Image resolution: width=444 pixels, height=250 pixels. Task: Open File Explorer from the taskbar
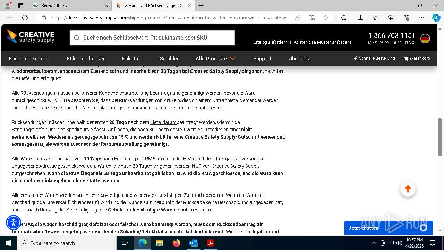(x=159, y=243)
